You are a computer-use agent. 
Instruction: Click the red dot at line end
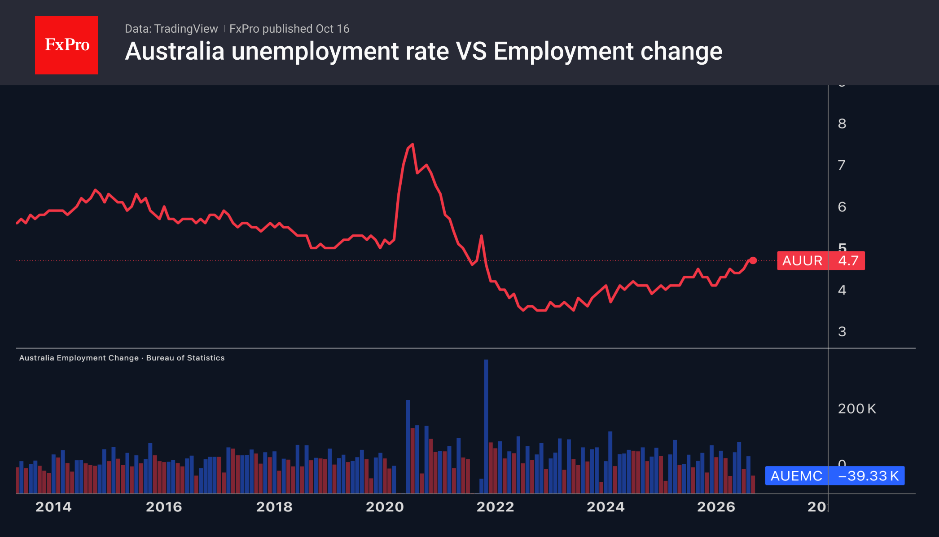point(753,260)
